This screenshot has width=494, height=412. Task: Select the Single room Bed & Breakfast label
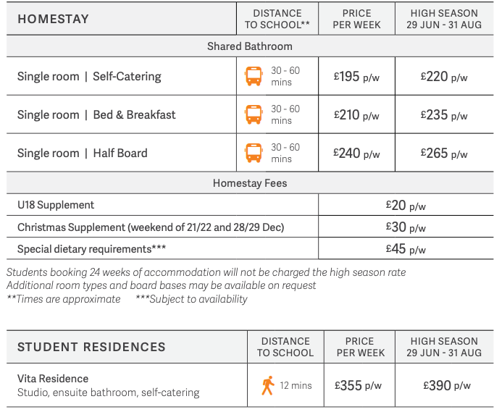[x=96, y=114]
